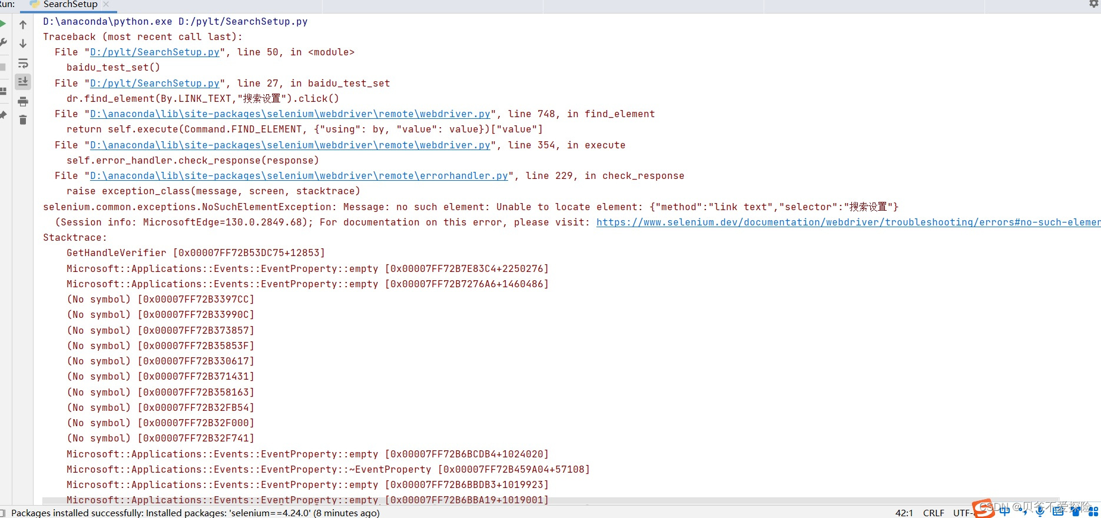1101x518 pixels.
Task: Click '(No symbol) [0x00007FF72B32FB54]' line
Action: tap(160, 408)
